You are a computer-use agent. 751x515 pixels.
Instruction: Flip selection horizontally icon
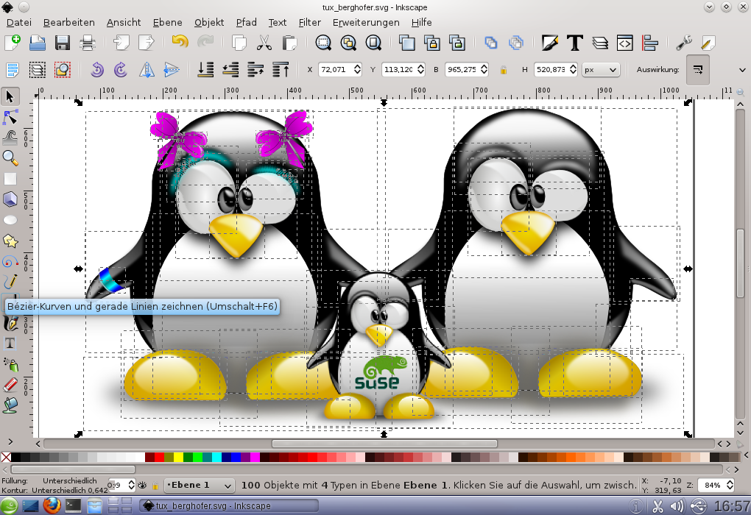147,70
